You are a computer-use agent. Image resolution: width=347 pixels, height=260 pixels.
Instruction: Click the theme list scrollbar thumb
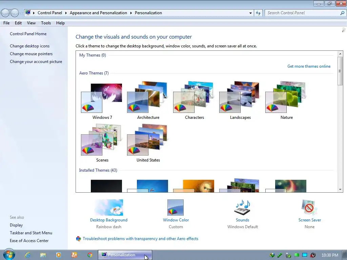(340, 71)
